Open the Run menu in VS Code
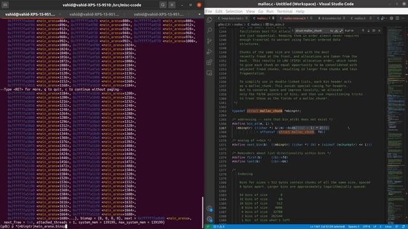Image resolution: width=408 pixels, height=229 pixels. pos(270,11)
